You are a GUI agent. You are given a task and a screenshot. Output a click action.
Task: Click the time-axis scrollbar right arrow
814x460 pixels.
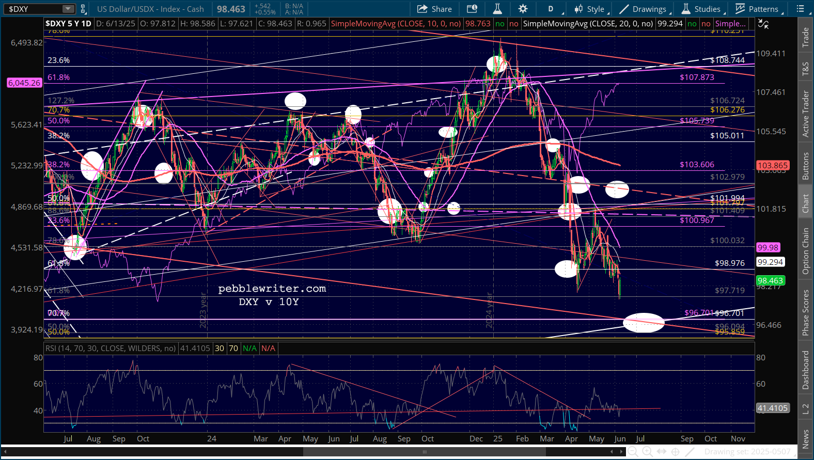coord(622,452)
